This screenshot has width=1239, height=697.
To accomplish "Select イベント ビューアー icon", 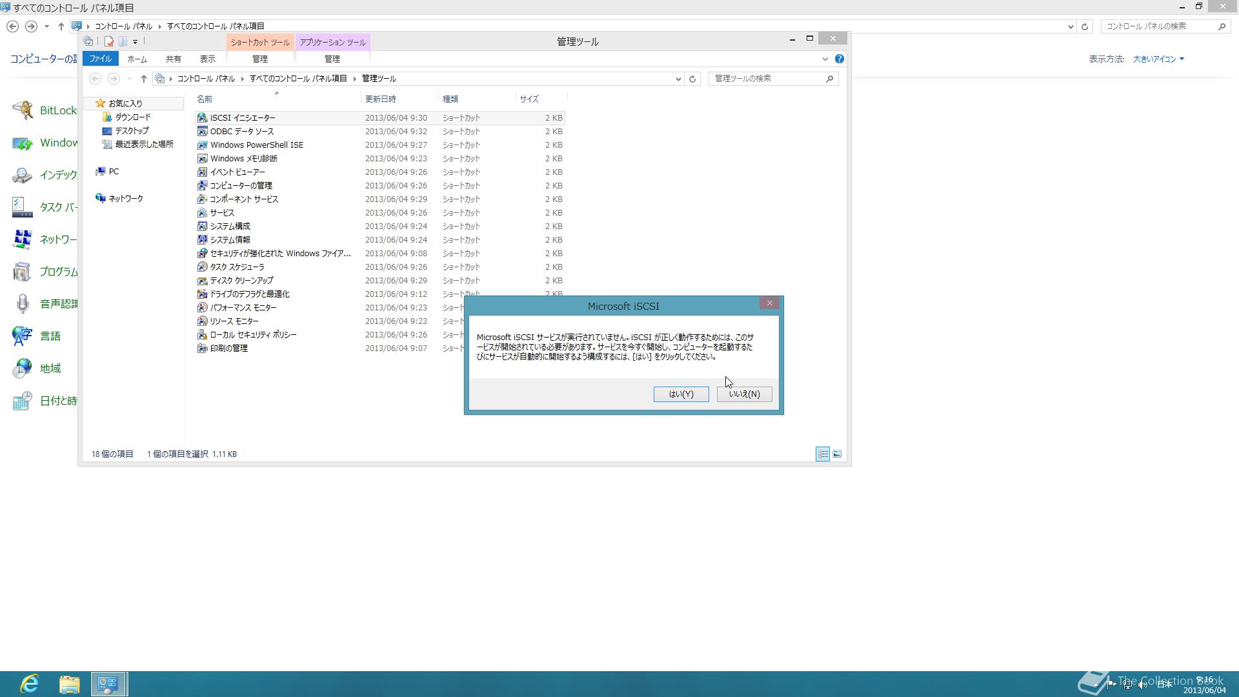I will click(x=202, y=172).
